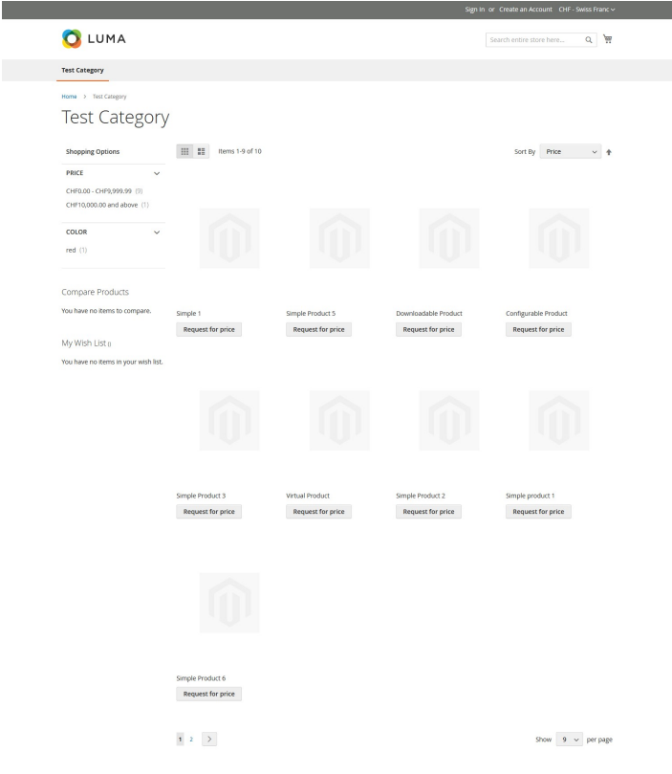This screenshot has height=774, width=672.
Task: Filter by CHF10,000.00 and above
Action: point(101,204)
